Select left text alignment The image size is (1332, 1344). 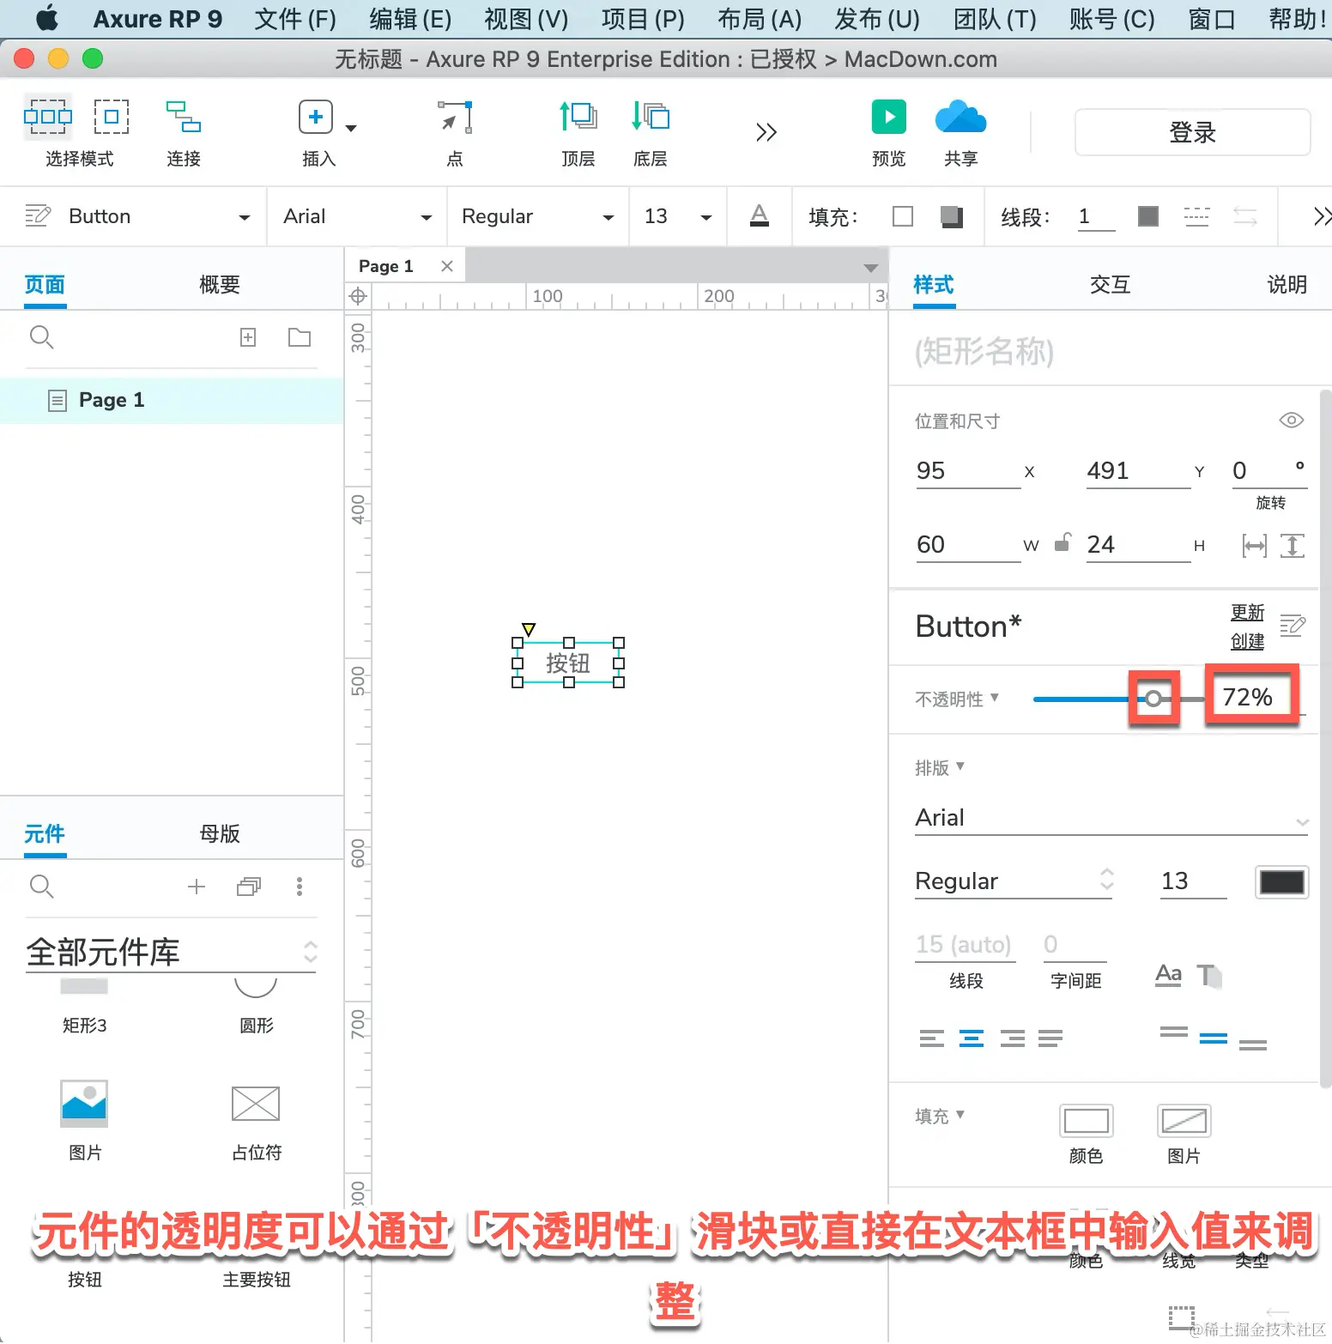point(932,1039)
